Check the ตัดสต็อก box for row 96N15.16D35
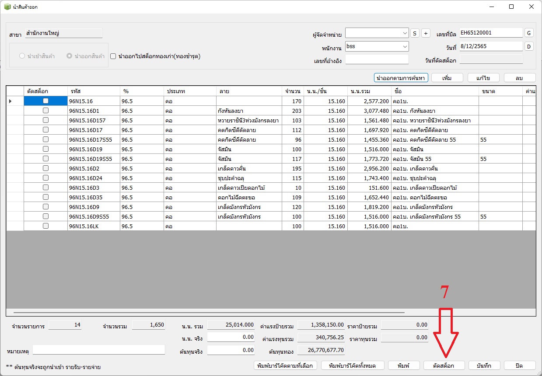The width and height of the screenshot is (542, 376). 45,197
